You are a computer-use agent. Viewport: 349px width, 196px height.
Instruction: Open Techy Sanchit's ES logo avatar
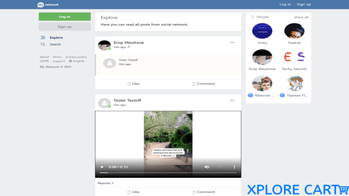pos(294,57)
